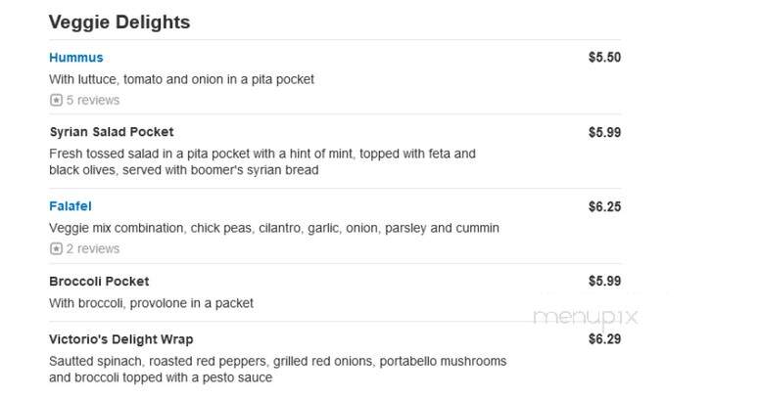The width and height of the screenshot is (761, 398).
Task: Click the Hummus description about pita pocket
Action: tap(181, 79)
